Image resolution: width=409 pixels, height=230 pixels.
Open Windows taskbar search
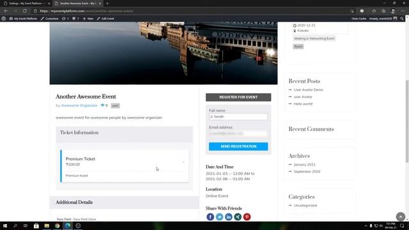(15, 226)
